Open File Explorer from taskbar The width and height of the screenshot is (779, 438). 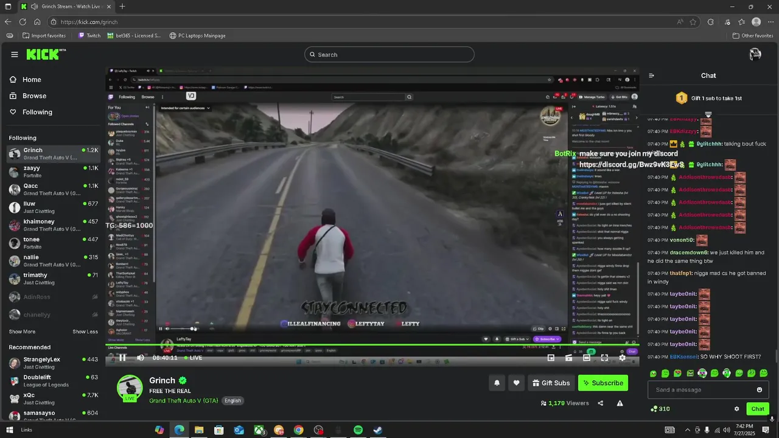tap(199, 430)
